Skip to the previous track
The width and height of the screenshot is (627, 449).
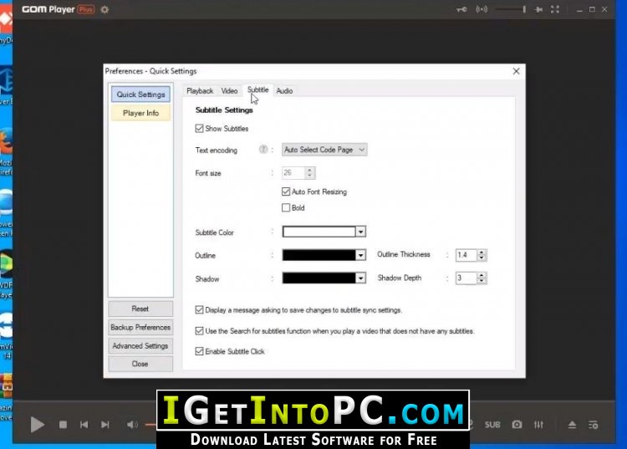(84, 425)
